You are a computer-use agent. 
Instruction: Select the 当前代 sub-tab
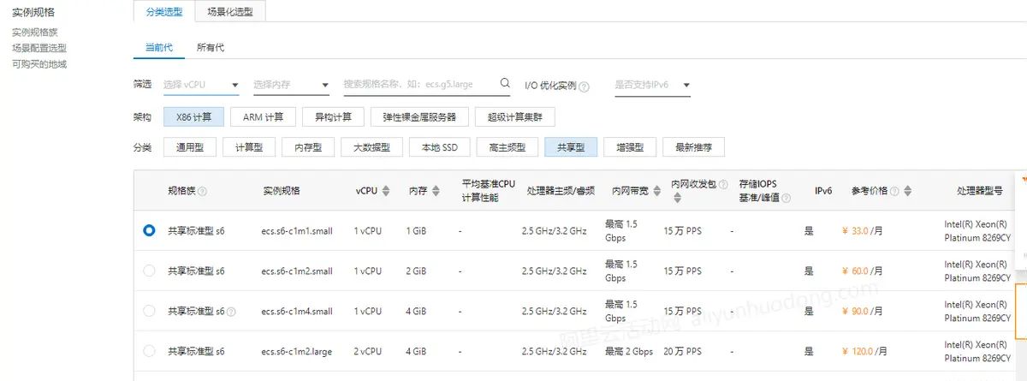coord(158,48)
